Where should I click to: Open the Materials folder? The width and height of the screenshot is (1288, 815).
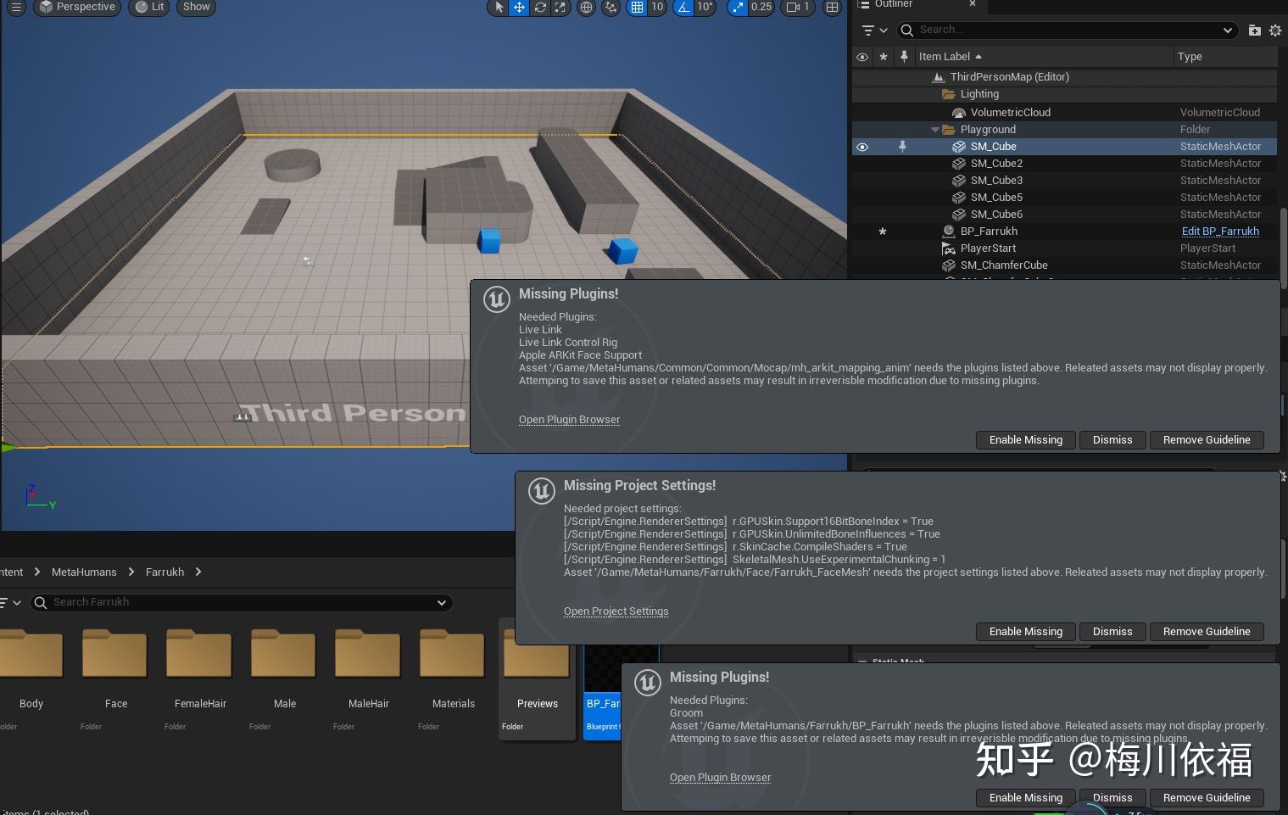(453, 678)
